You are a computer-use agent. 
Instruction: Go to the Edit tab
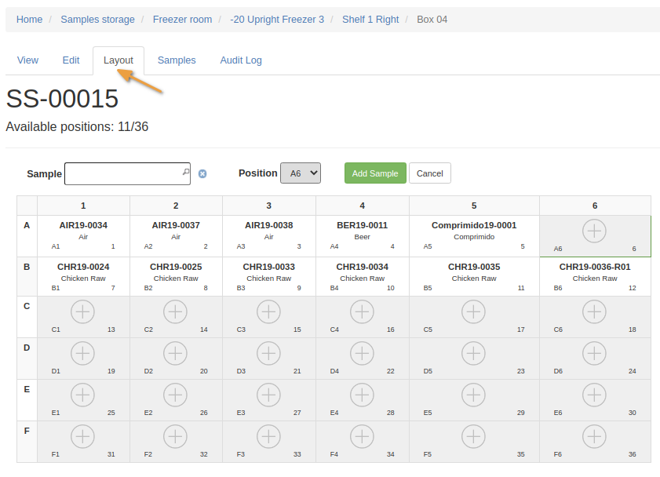click(x=71, y=60)
